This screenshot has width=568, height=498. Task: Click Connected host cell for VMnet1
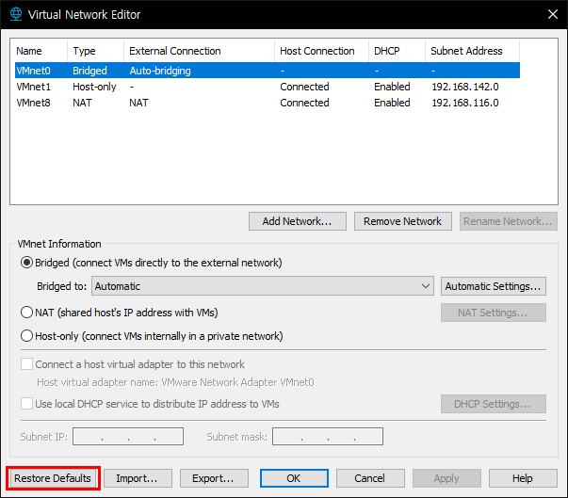(304, 87)
